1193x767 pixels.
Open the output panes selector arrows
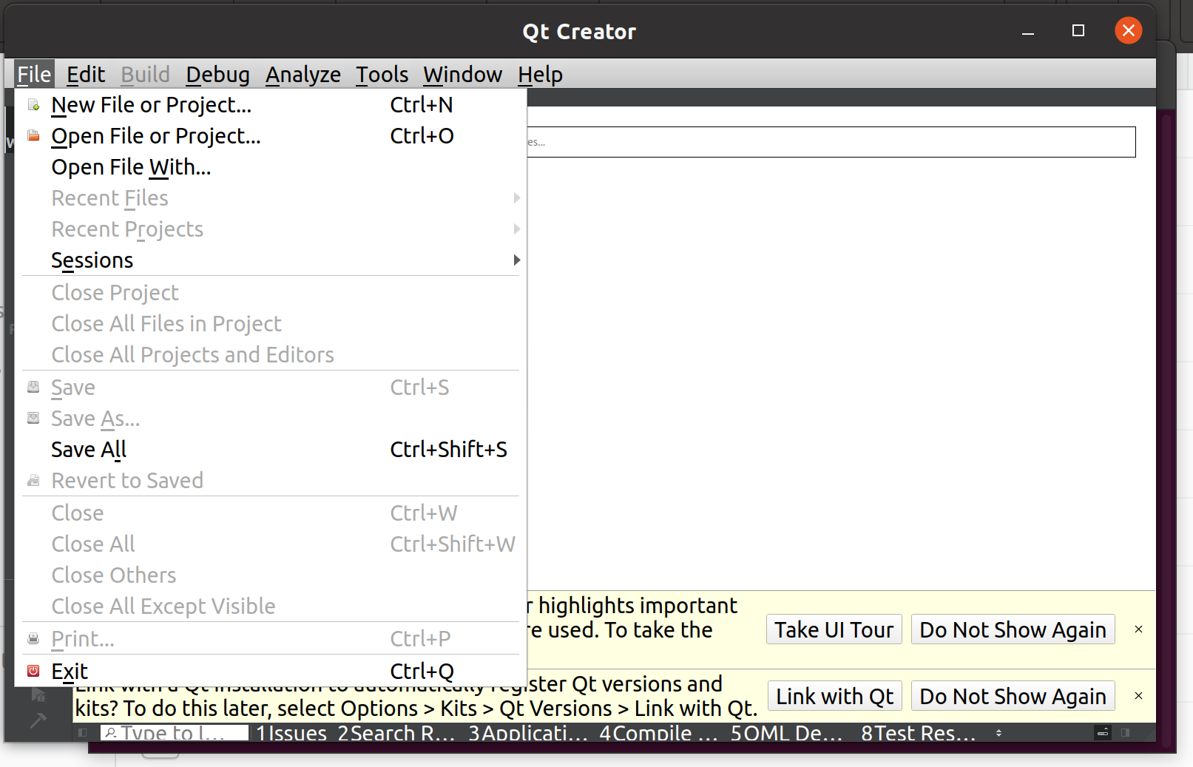click(998, 733)
